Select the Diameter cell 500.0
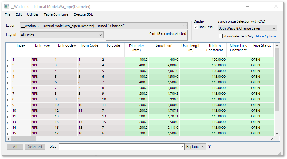 coord(136,88)
